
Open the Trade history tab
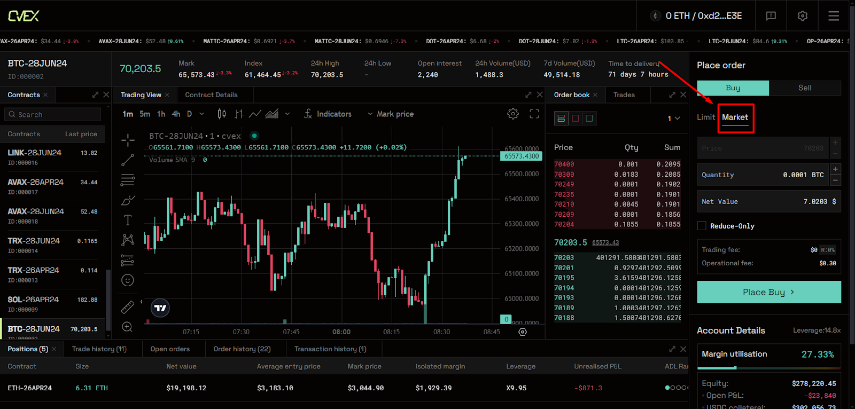coord(99,349)
